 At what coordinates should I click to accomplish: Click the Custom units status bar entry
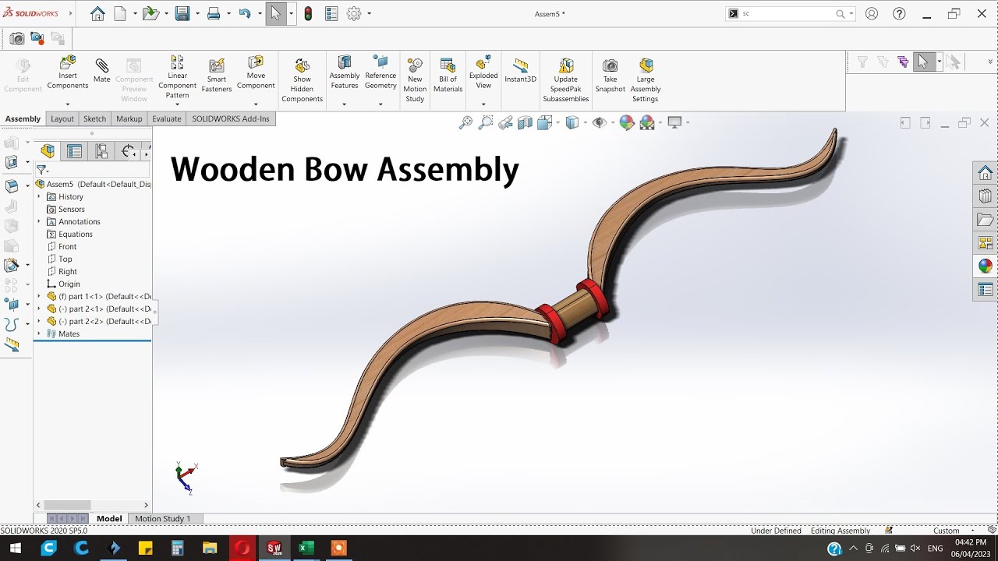[x=947, y=531]
